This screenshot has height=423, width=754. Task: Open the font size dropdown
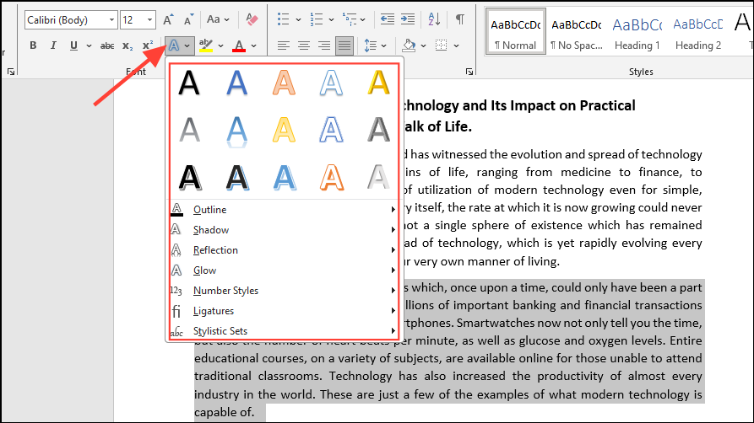[150, 19]
